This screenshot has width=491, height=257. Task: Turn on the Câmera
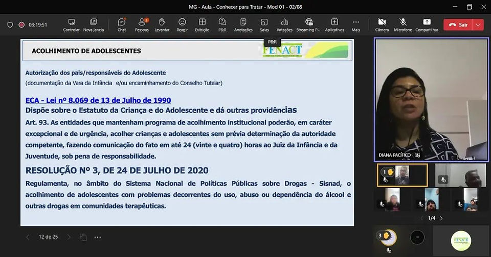pyautogui.click(x=382, y=25)
